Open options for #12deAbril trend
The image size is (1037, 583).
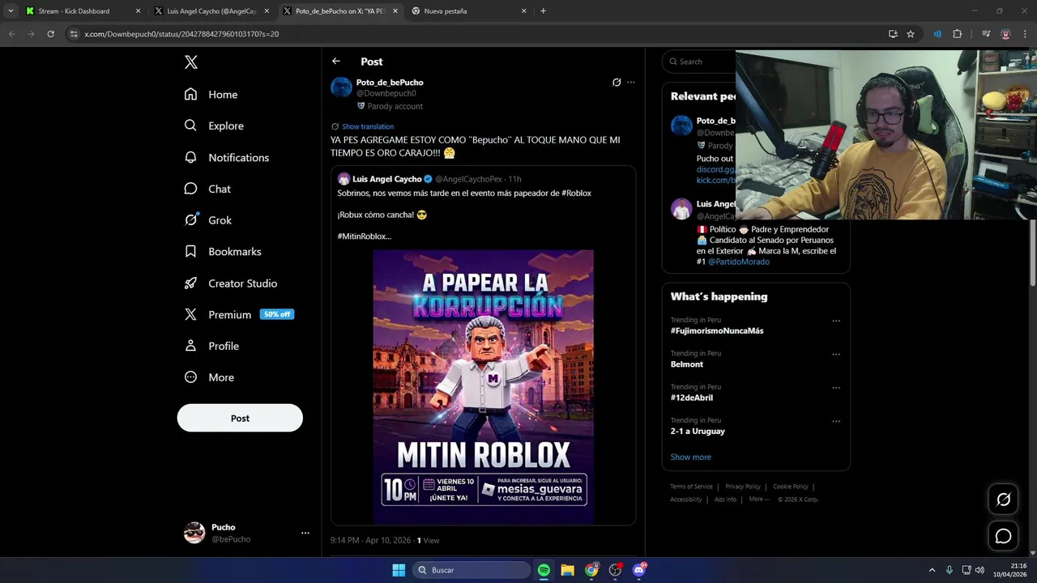[x=836, y=388]
